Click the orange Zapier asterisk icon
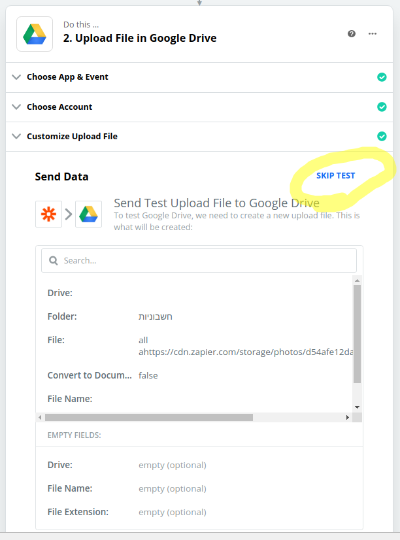 coord(48,214)
